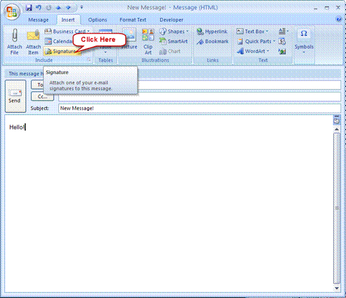The height and width of the screenshot is (298, 346).
Task: Click into the Subject field
Action: pyautogui.click(x=199, y=109)
